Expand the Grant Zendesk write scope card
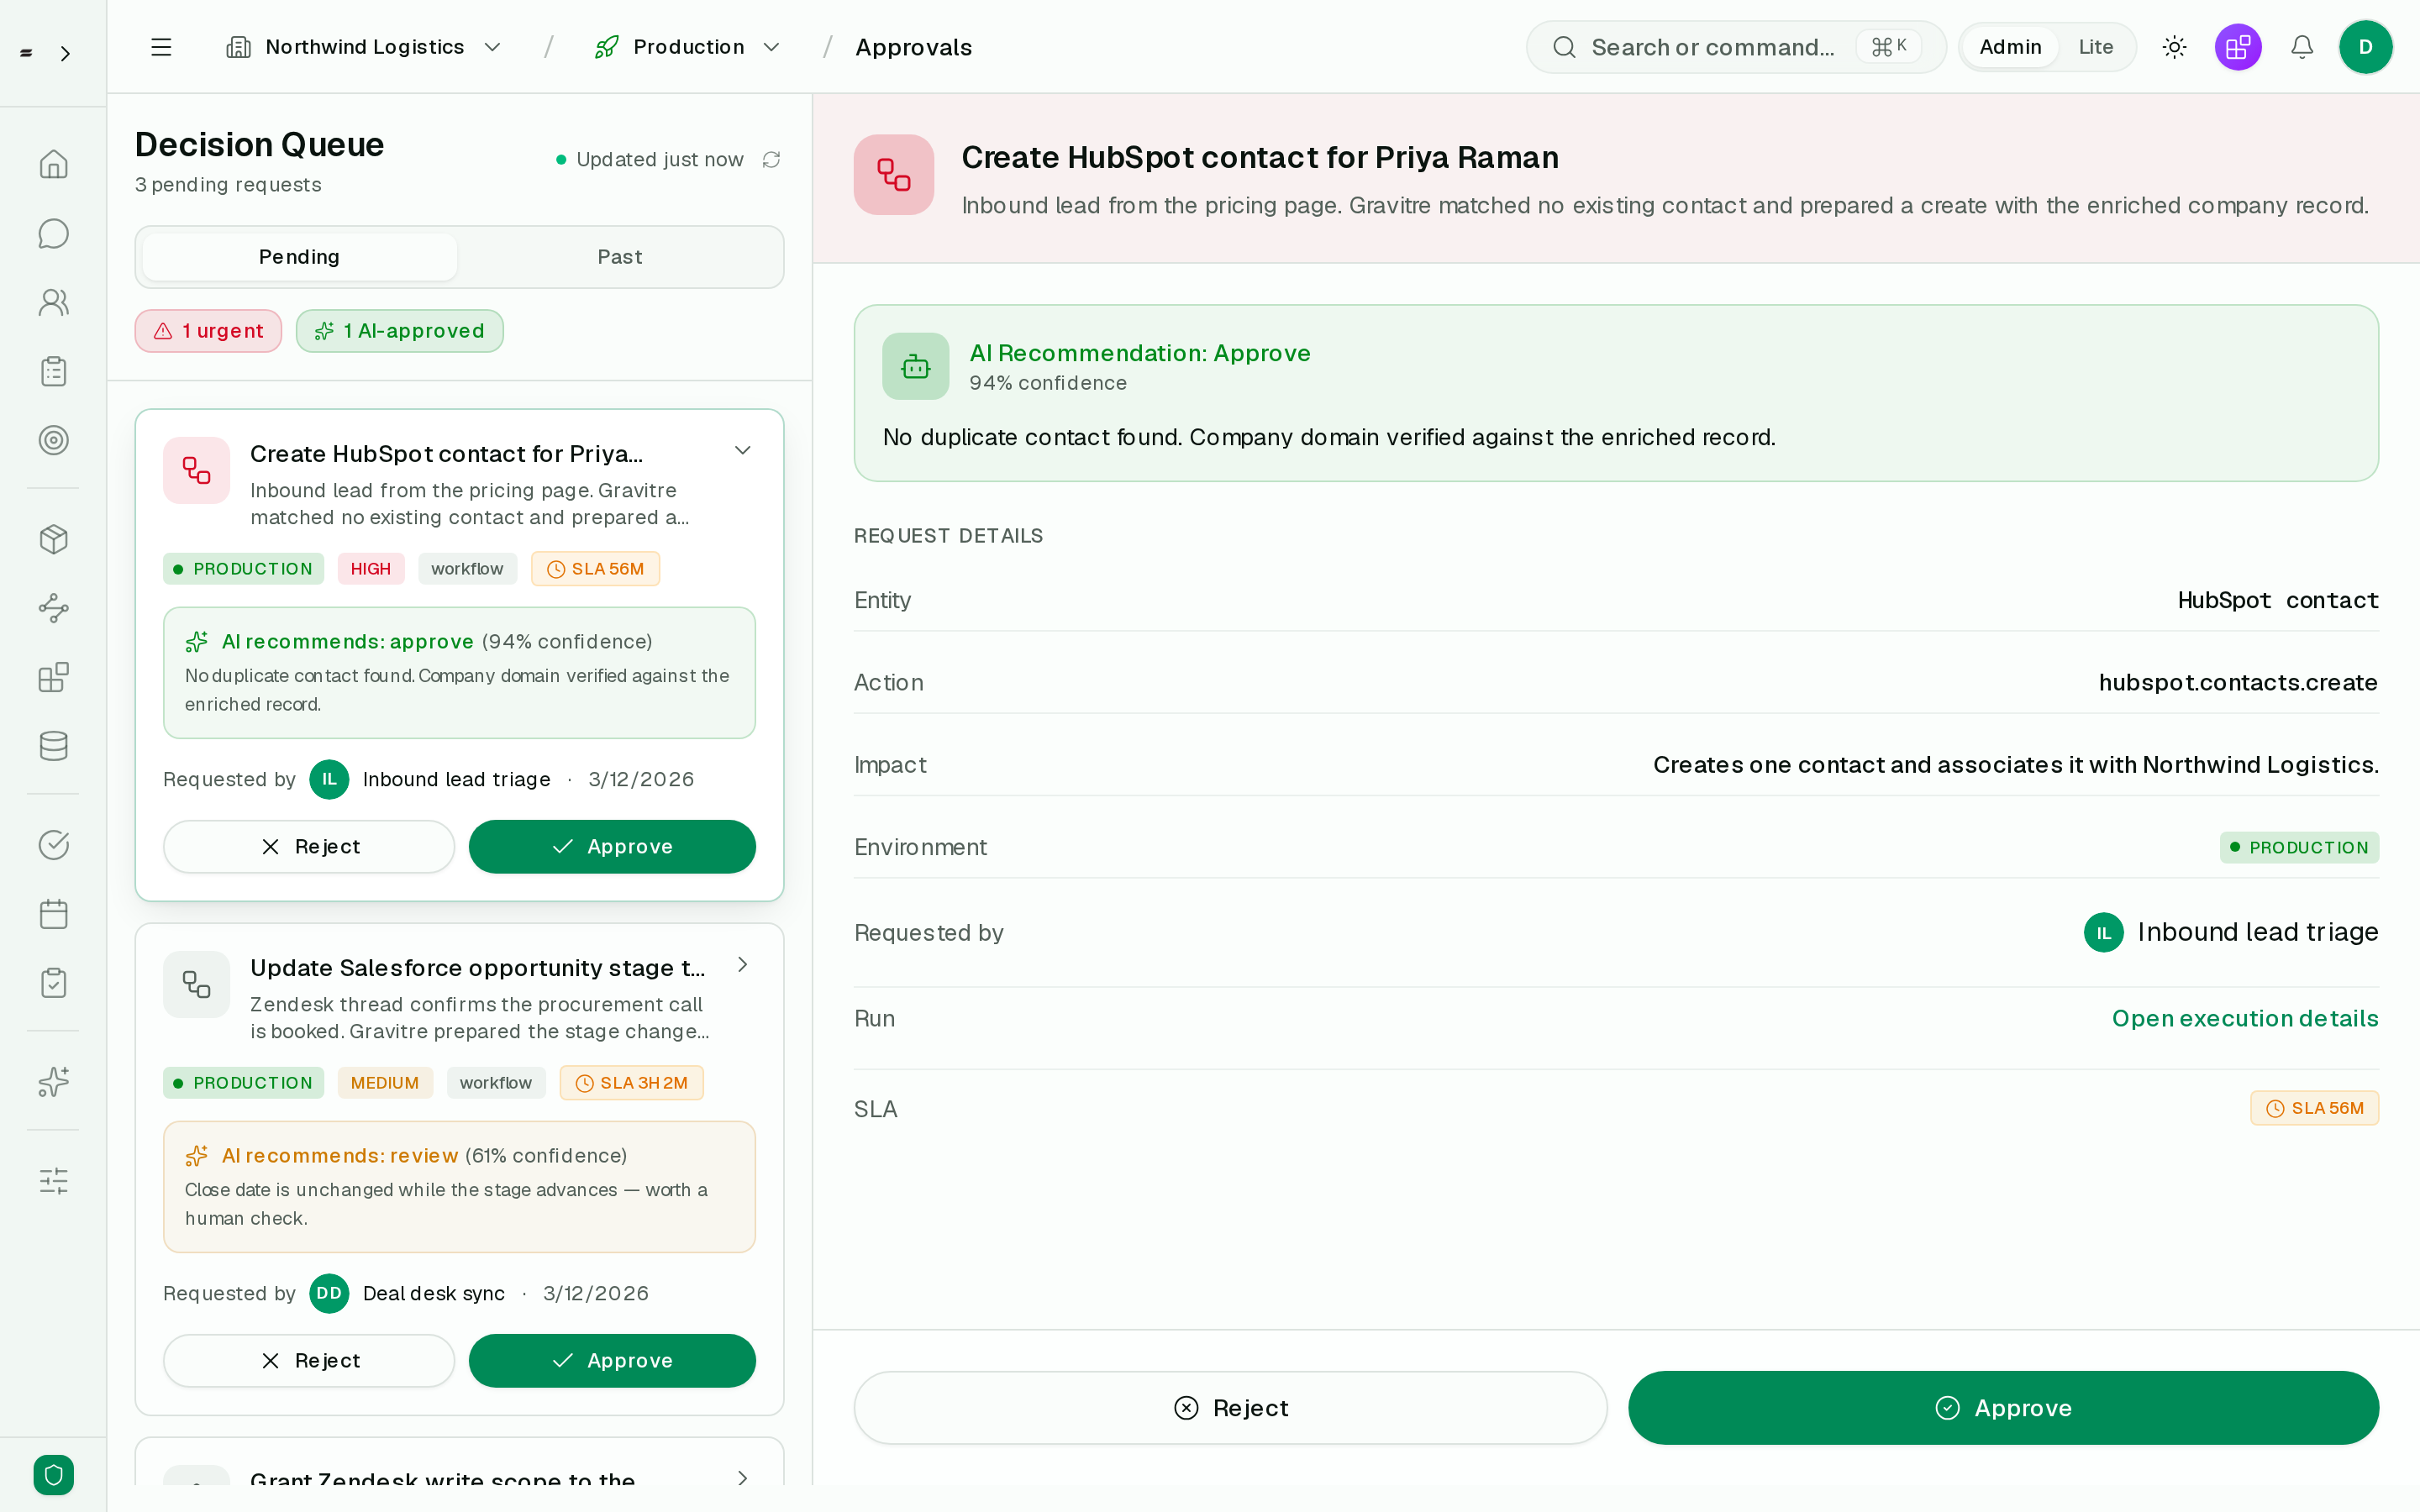The height and width of the screenshot is (1512, 2420). pyautogui.click(x=742, y=1478)
